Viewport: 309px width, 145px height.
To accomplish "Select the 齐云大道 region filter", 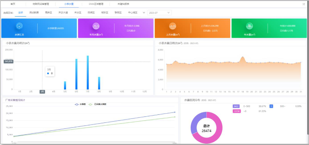I will [63, 12].
